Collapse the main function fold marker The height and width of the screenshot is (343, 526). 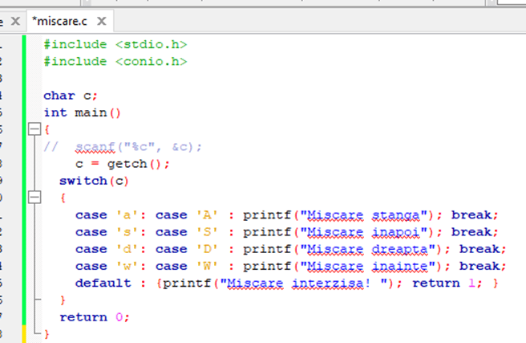tap(33, 129)
